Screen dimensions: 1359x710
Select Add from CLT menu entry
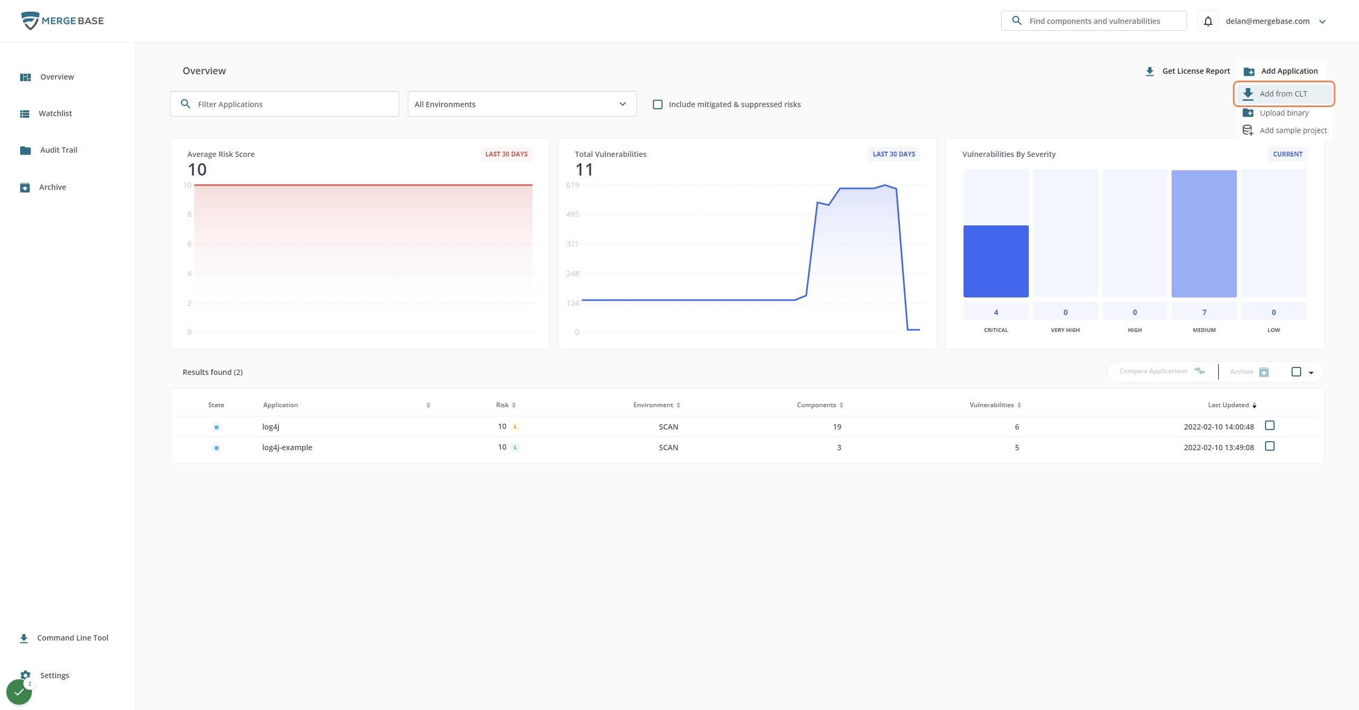(1284, 94)
